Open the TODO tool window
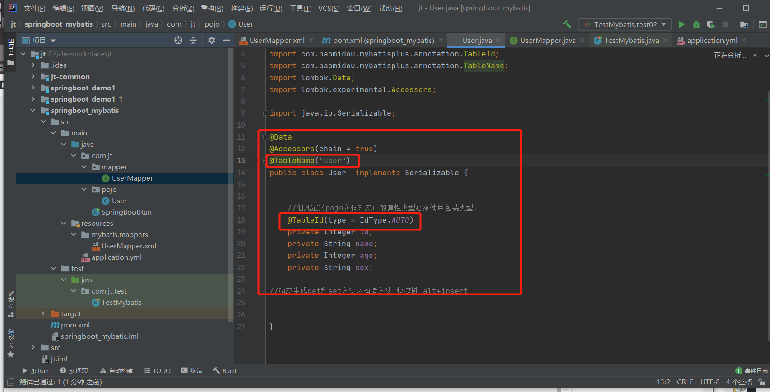Viewport: 770px width, 392px height. coord(157,371)
